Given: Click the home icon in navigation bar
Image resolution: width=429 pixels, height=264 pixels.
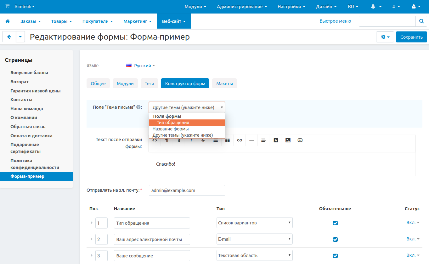Looking at the screenshot, I should click(x=8, y=21).
